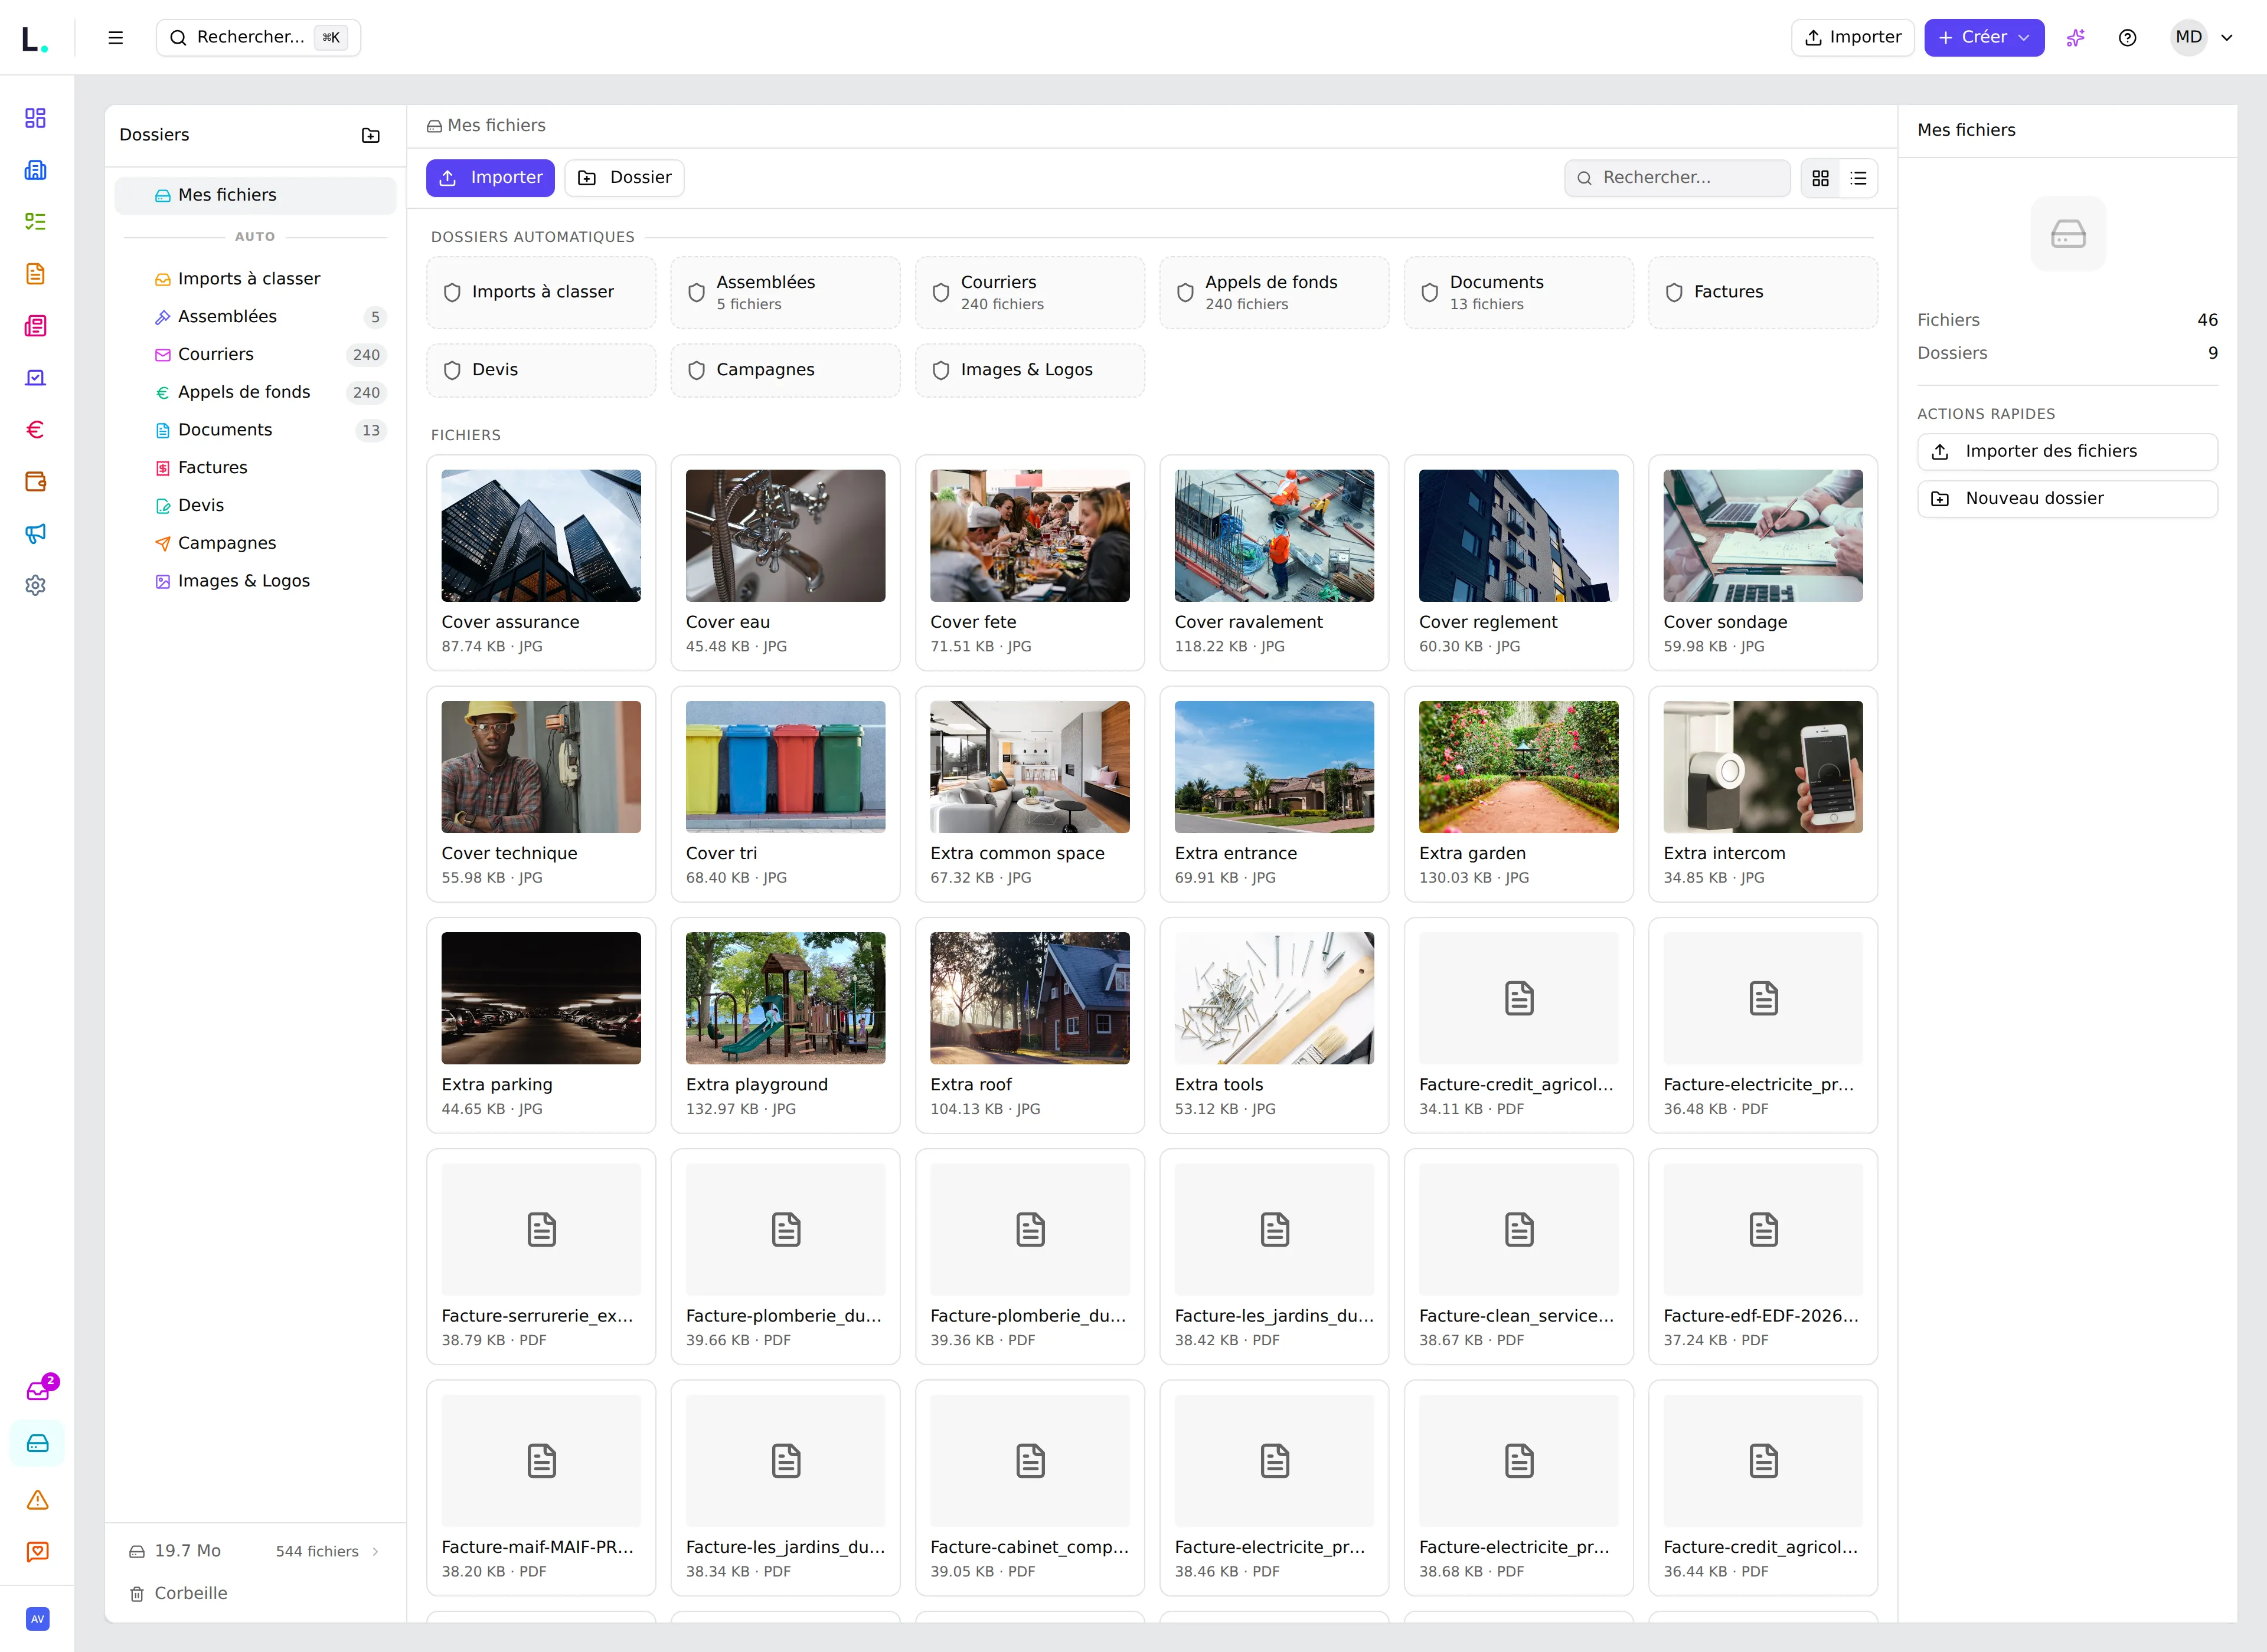The height and width of the screenshot is (1652, 2267).
Task: Open Documents folder in sidebar tree
Action: click(255, 430)
